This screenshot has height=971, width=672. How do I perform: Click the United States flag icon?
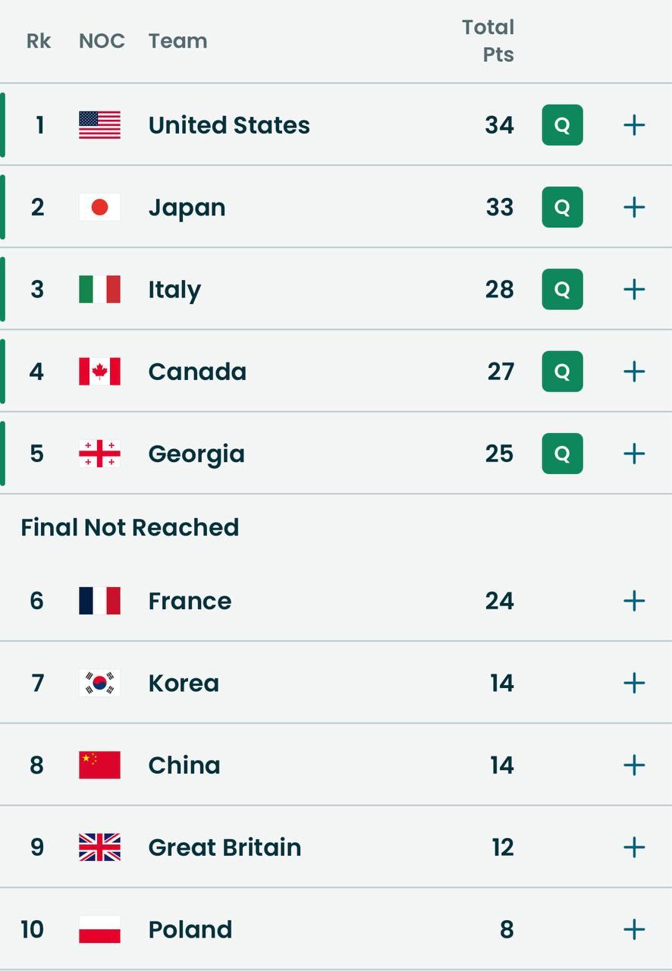[99, 125]
